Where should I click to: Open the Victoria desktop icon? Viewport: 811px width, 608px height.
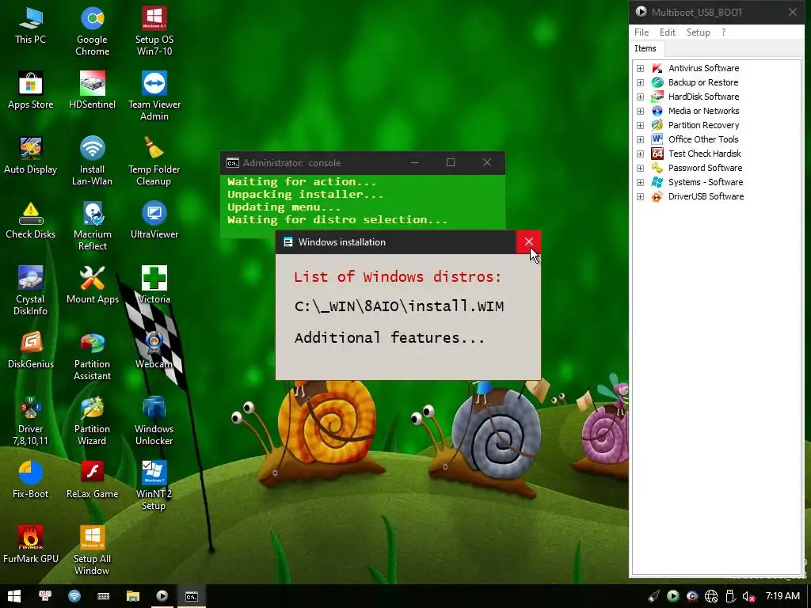[x=154, y=285]
